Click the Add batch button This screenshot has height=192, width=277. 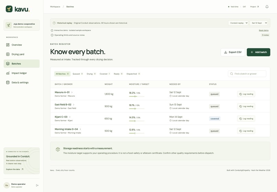pos(258,52)
